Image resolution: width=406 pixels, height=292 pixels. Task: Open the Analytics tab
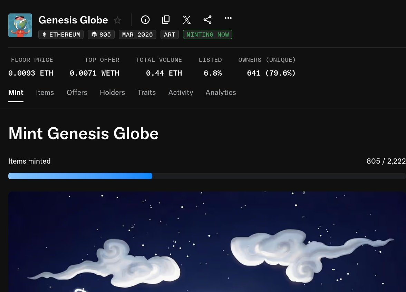(221, 93)
